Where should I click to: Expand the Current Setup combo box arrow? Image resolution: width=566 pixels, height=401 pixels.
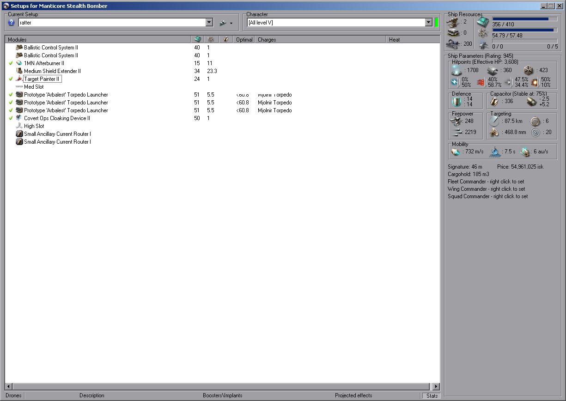coord(209,22)
